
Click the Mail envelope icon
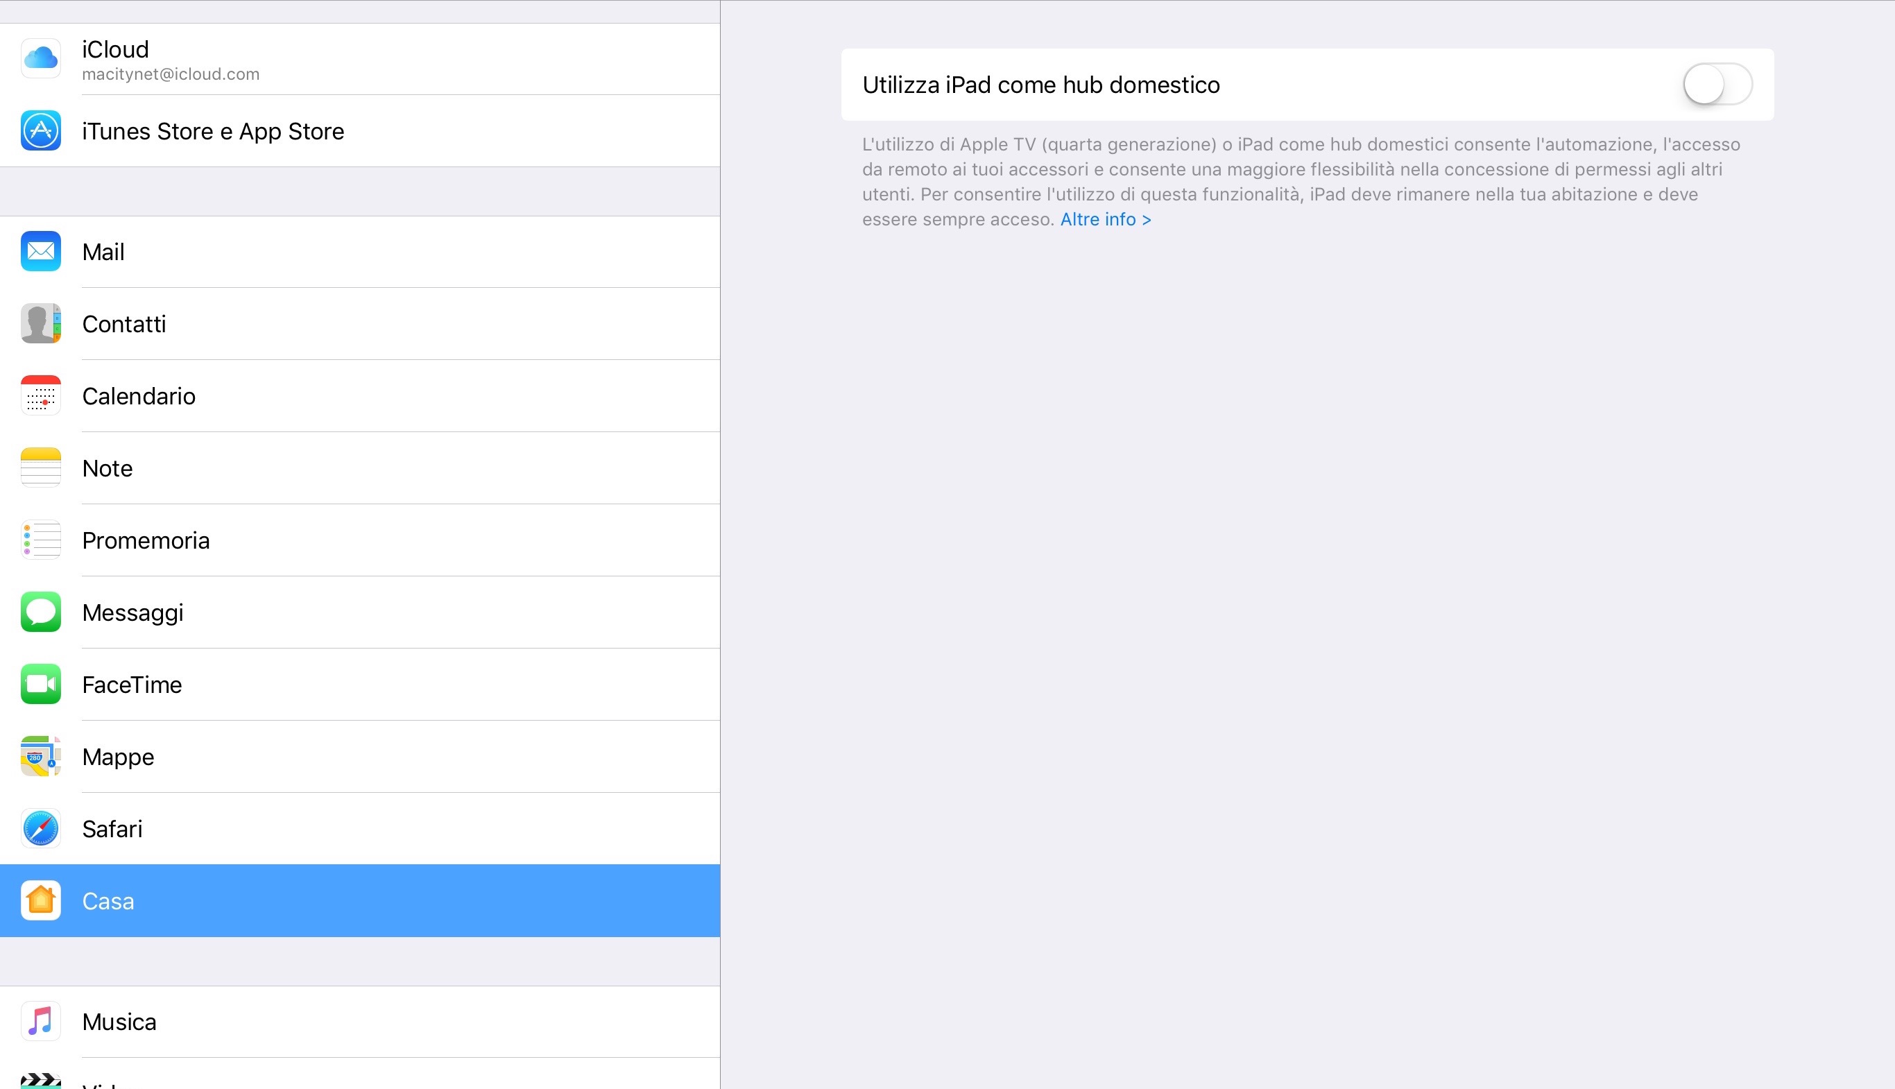(x=40, y=251)
